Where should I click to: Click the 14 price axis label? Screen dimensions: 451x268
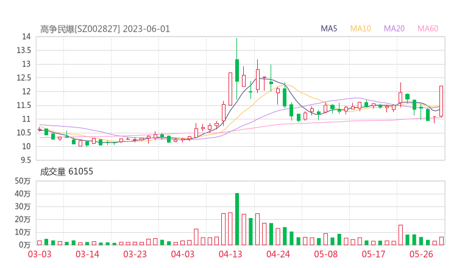[x=26, y=37]
